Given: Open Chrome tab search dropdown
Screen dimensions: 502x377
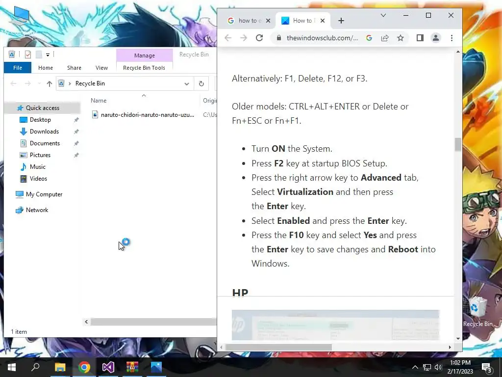Looking at the screenshot, I should (x=383, y=15).
